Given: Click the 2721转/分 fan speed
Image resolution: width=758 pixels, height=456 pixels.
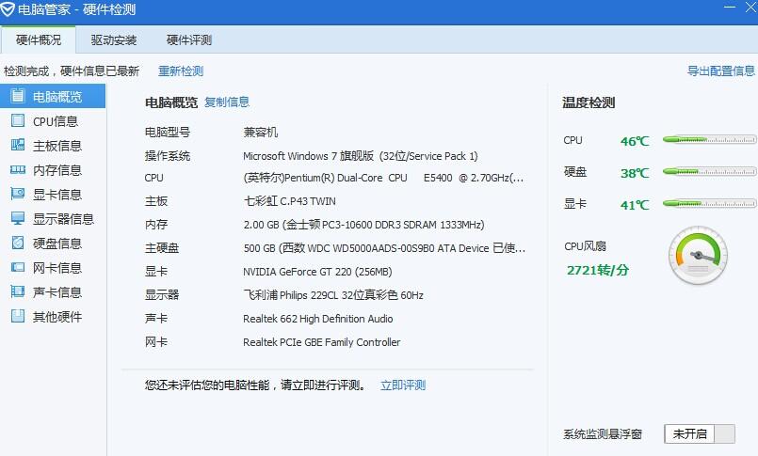Looking at the screenshot, I should 598,270.
